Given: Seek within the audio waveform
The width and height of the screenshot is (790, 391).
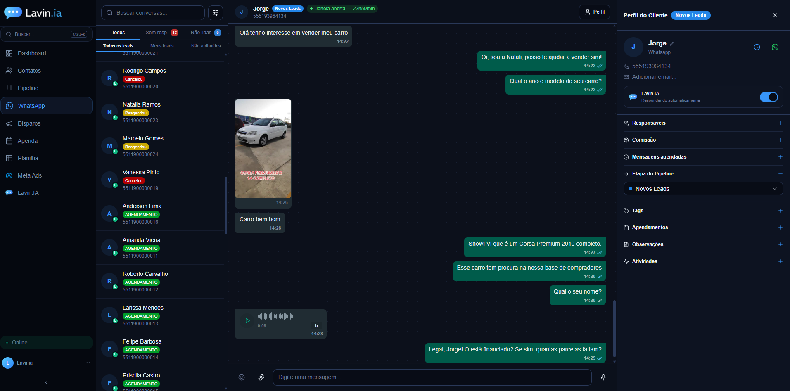Looking at the screenshot, I should tap(276, 316).
